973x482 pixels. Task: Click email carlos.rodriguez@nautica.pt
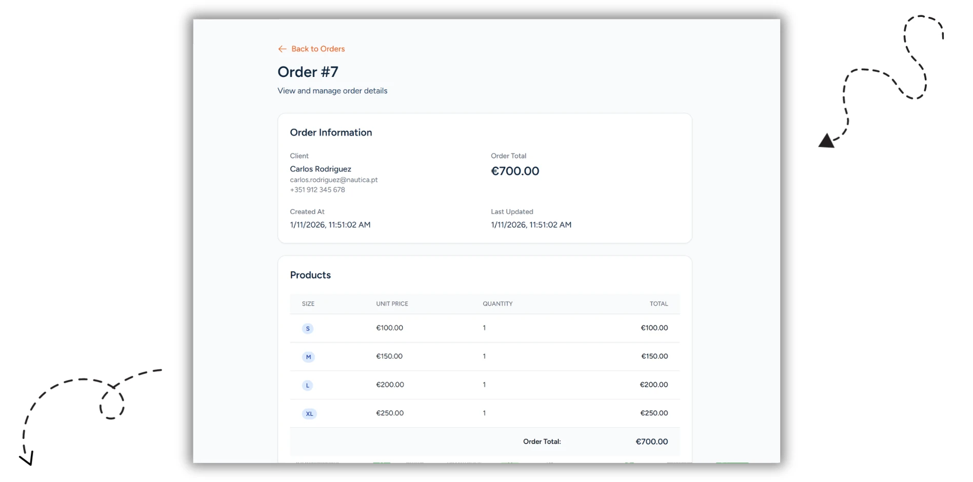tap(333, 180)
